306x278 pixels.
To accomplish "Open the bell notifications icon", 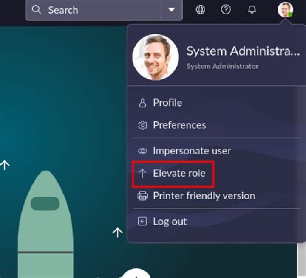I will 252,10.
